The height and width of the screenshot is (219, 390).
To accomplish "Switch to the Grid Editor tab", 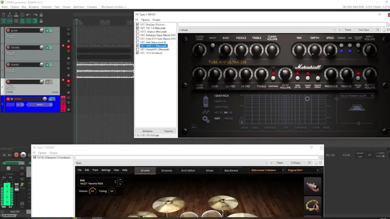I will click(188, 170).
